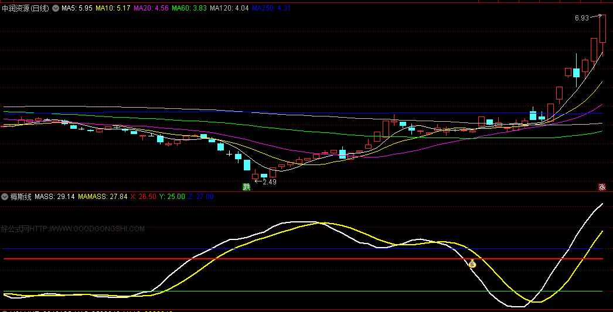The height and width of the screenshot is (312, 613).
Task: Click the yellow MAMASS: 27.84 value
Action: click(103, 197)
